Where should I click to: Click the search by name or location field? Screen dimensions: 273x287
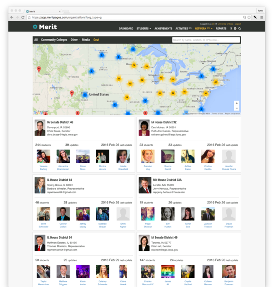tap(206, 40)
